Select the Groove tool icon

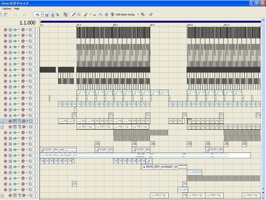[112, 15]
